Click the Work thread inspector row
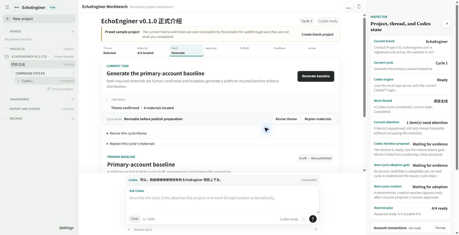 [411, 106]
